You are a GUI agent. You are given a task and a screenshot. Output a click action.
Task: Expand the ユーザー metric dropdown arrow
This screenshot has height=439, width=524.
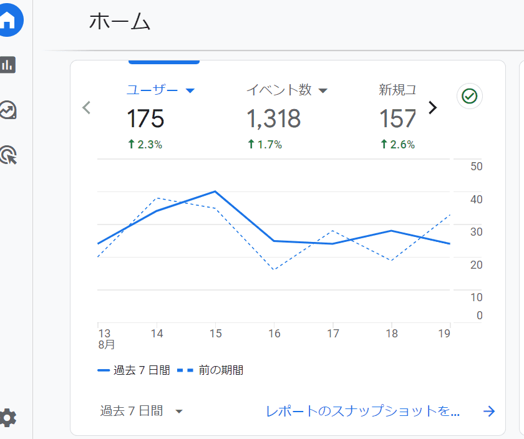coord(191,91)
